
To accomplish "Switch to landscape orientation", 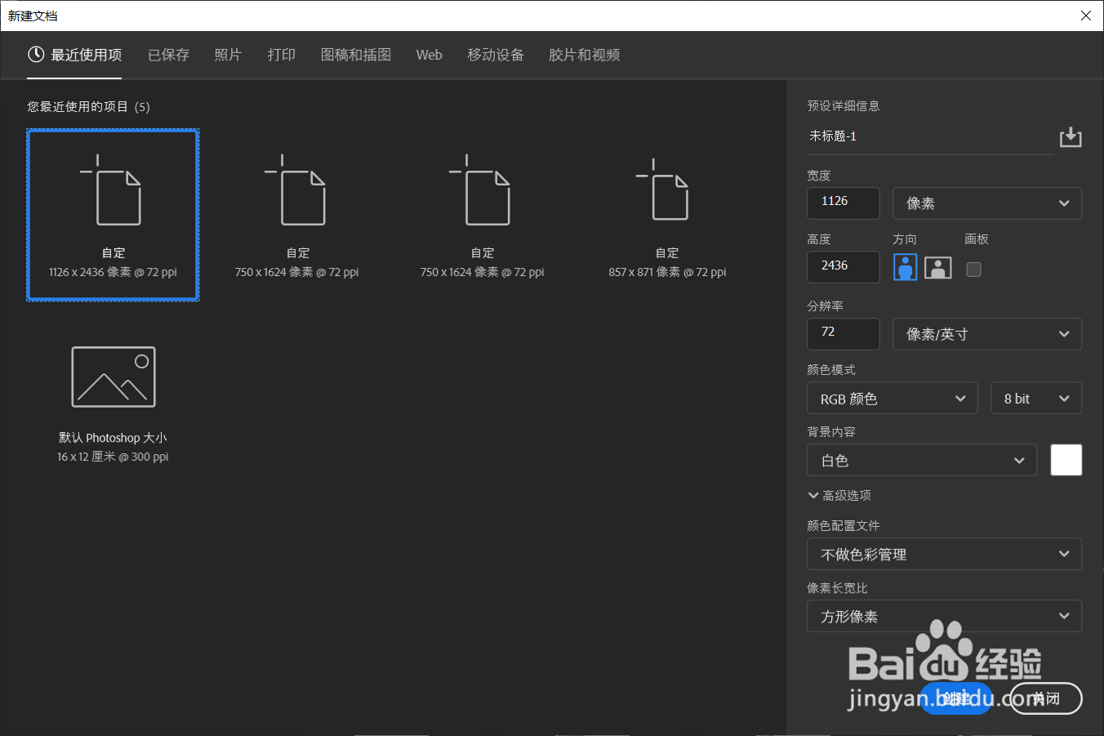I will pyautogui.click(x=937, y=267).
